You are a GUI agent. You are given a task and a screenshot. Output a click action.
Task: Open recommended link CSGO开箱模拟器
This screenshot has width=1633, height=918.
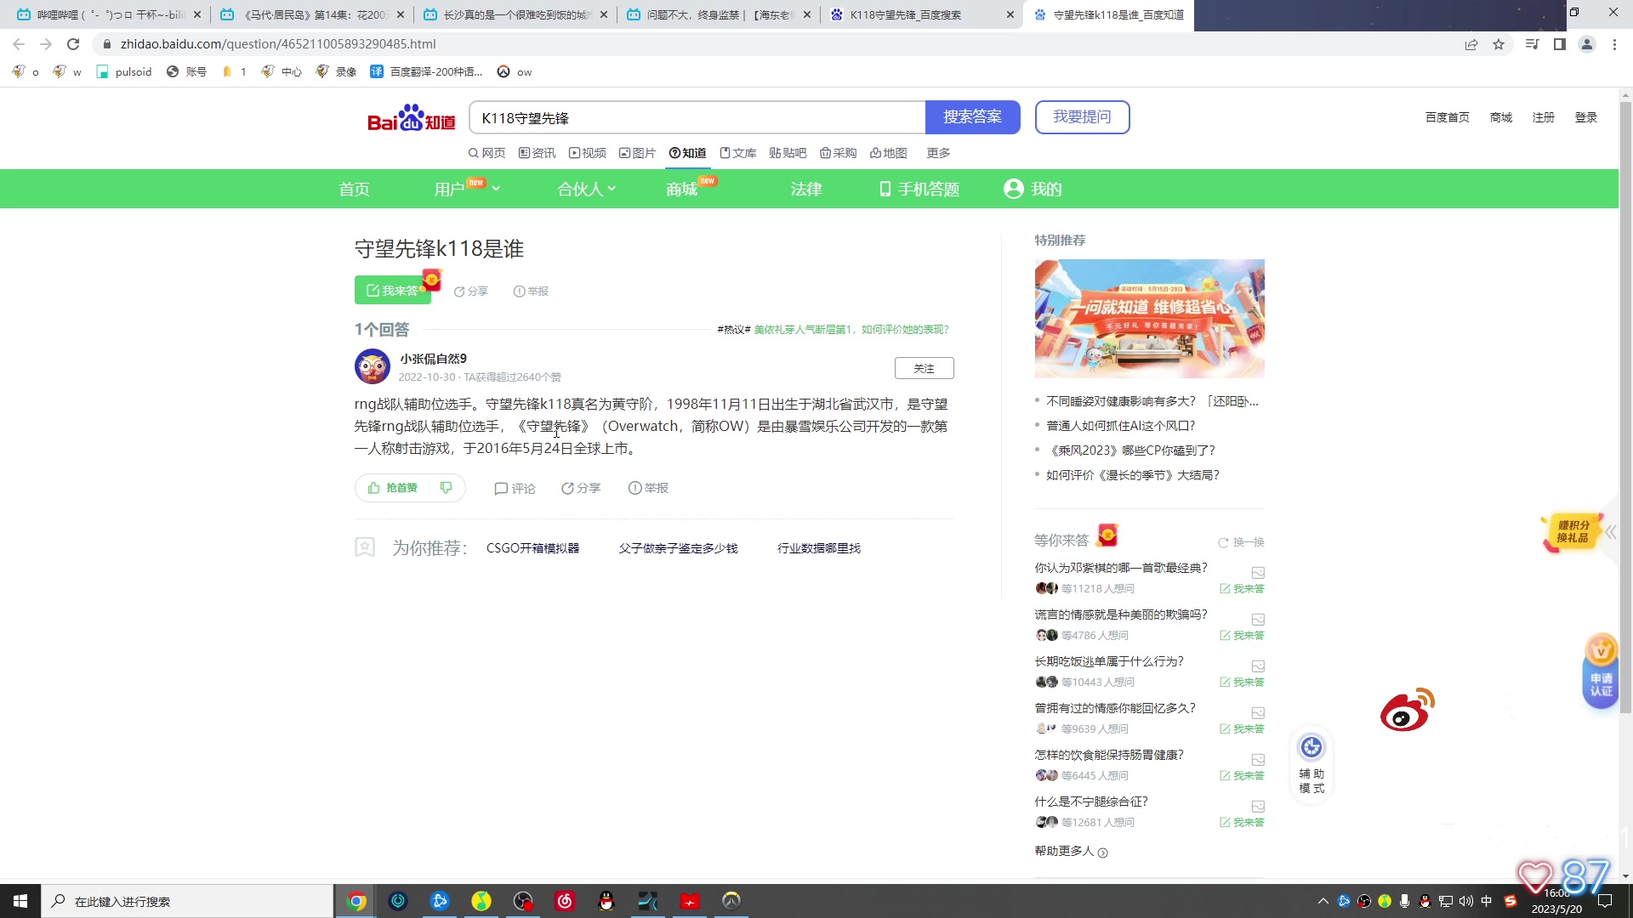pyautogui.click(x=532, y=549)
